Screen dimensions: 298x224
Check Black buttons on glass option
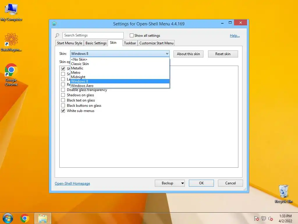pyautogui.click(x=63, y=106)
